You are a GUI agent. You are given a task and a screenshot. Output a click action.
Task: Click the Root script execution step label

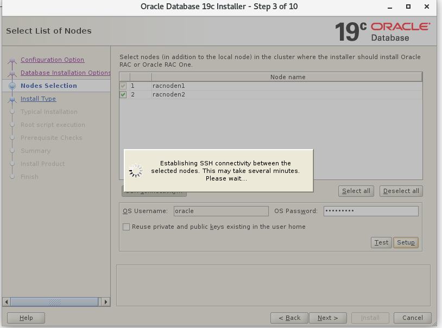click(x=53, y=125)
